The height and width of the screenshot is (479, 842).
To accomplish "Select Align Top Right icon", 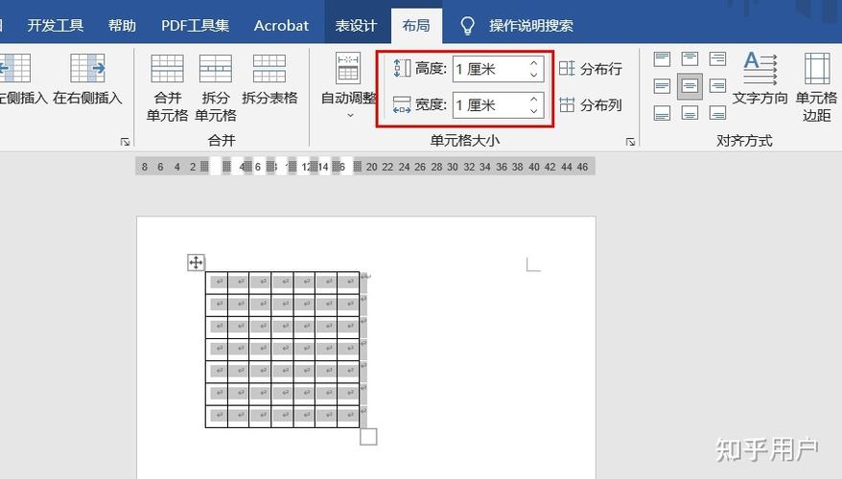I will (x=717, y=59).
